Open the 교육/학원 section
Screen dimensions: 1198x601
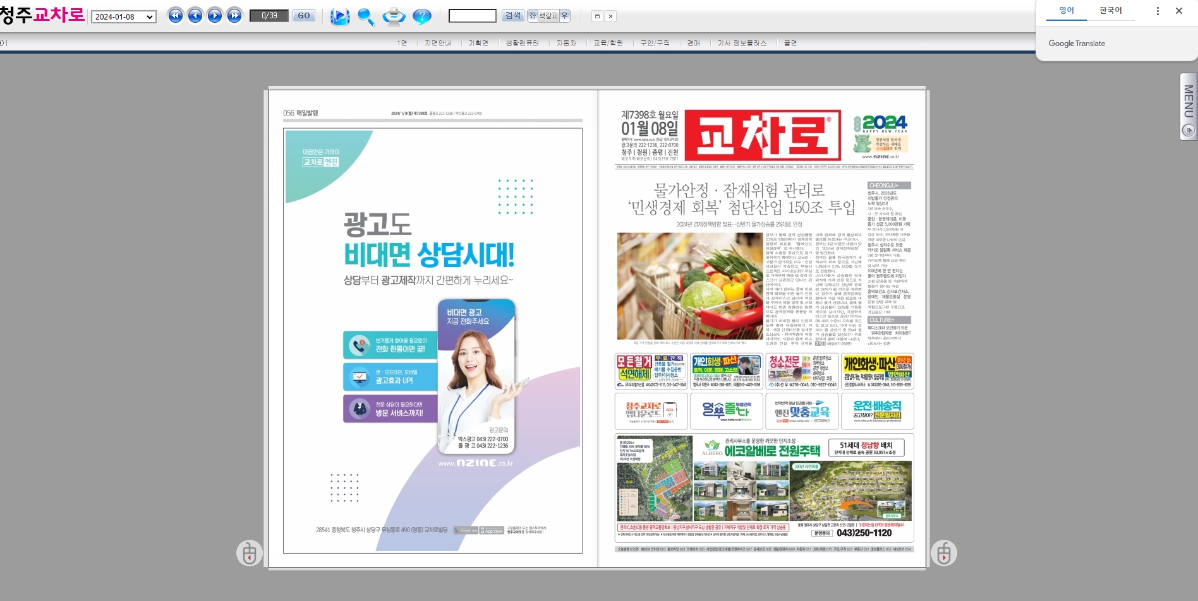pos(608,43)
